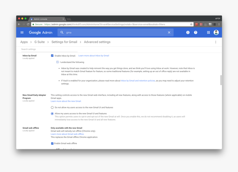Click the browser forward arrow
The width and height of the screenshot is (238, 172).
click(24, 24)
